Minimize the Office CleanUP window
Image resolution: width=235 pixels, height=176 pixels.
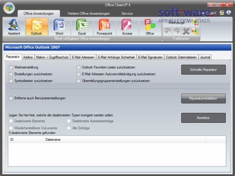[x=211, y=5]
